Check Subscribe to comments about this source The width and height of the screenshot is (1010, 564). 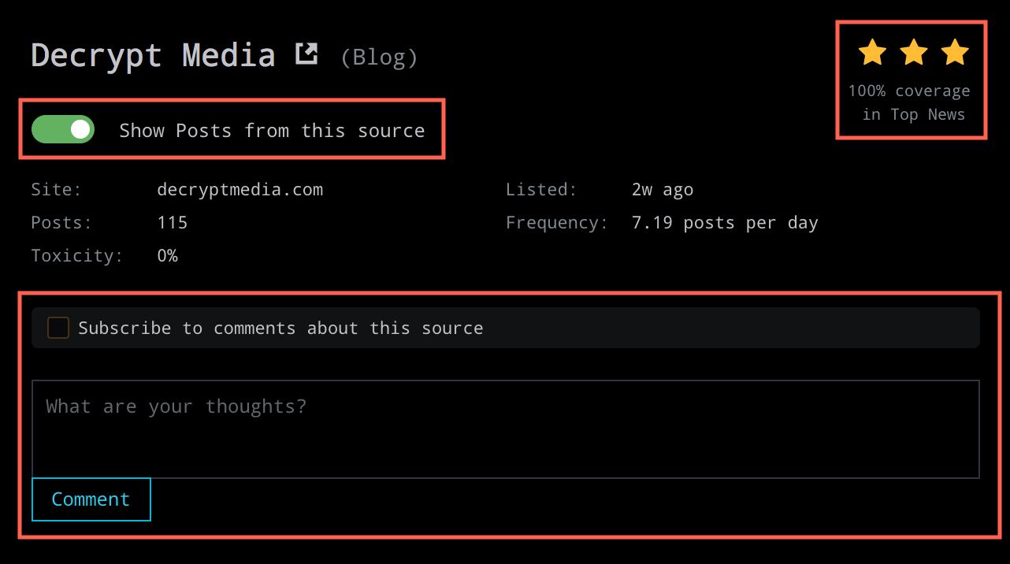point(58,328)
